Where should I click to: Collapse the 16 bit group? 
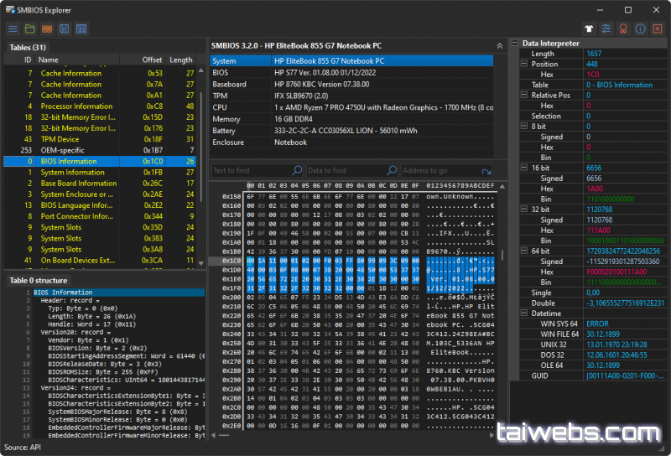click(524, 168)
